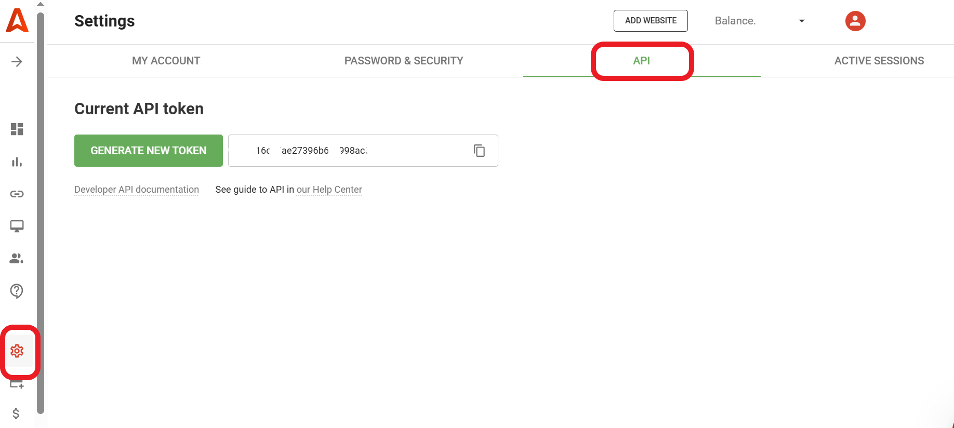The image size is (954, 428).
Task: Copy the API token with the copy icon
Action: click(479, 151)
